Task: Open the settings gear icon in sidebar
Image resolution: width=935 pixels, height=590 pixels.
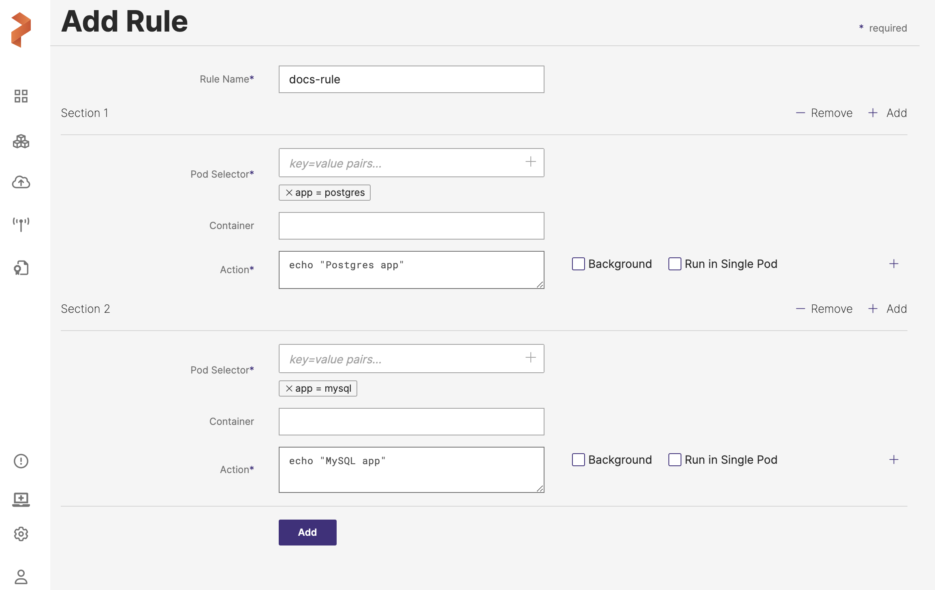Action: point(21,534)
